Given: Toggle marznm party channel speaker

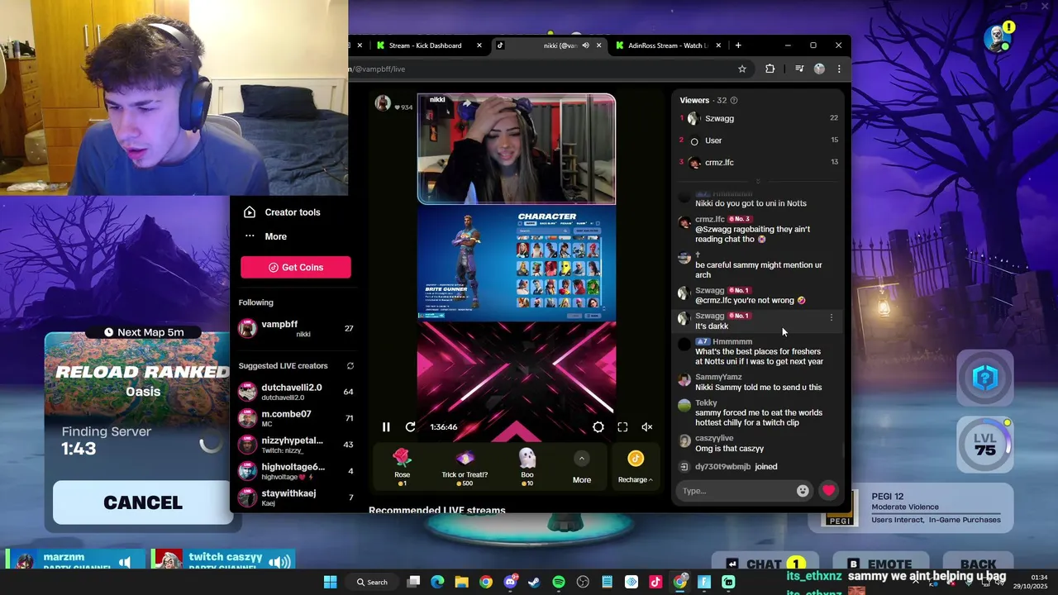Looking at the screenshot, I should click(x=125, y=562).
